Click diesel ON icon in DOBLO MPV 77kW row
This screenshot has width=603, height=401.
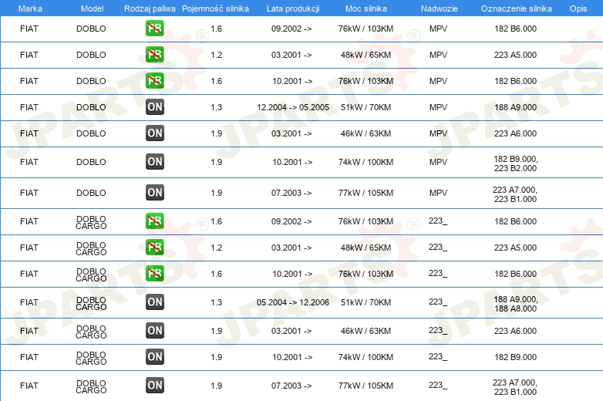[x=154, y=193]
